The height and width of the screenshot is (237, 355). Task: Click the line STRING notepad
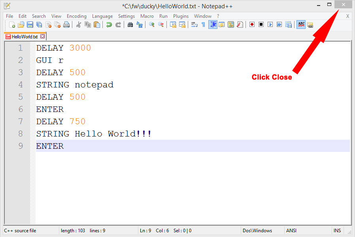coord(75,85)
